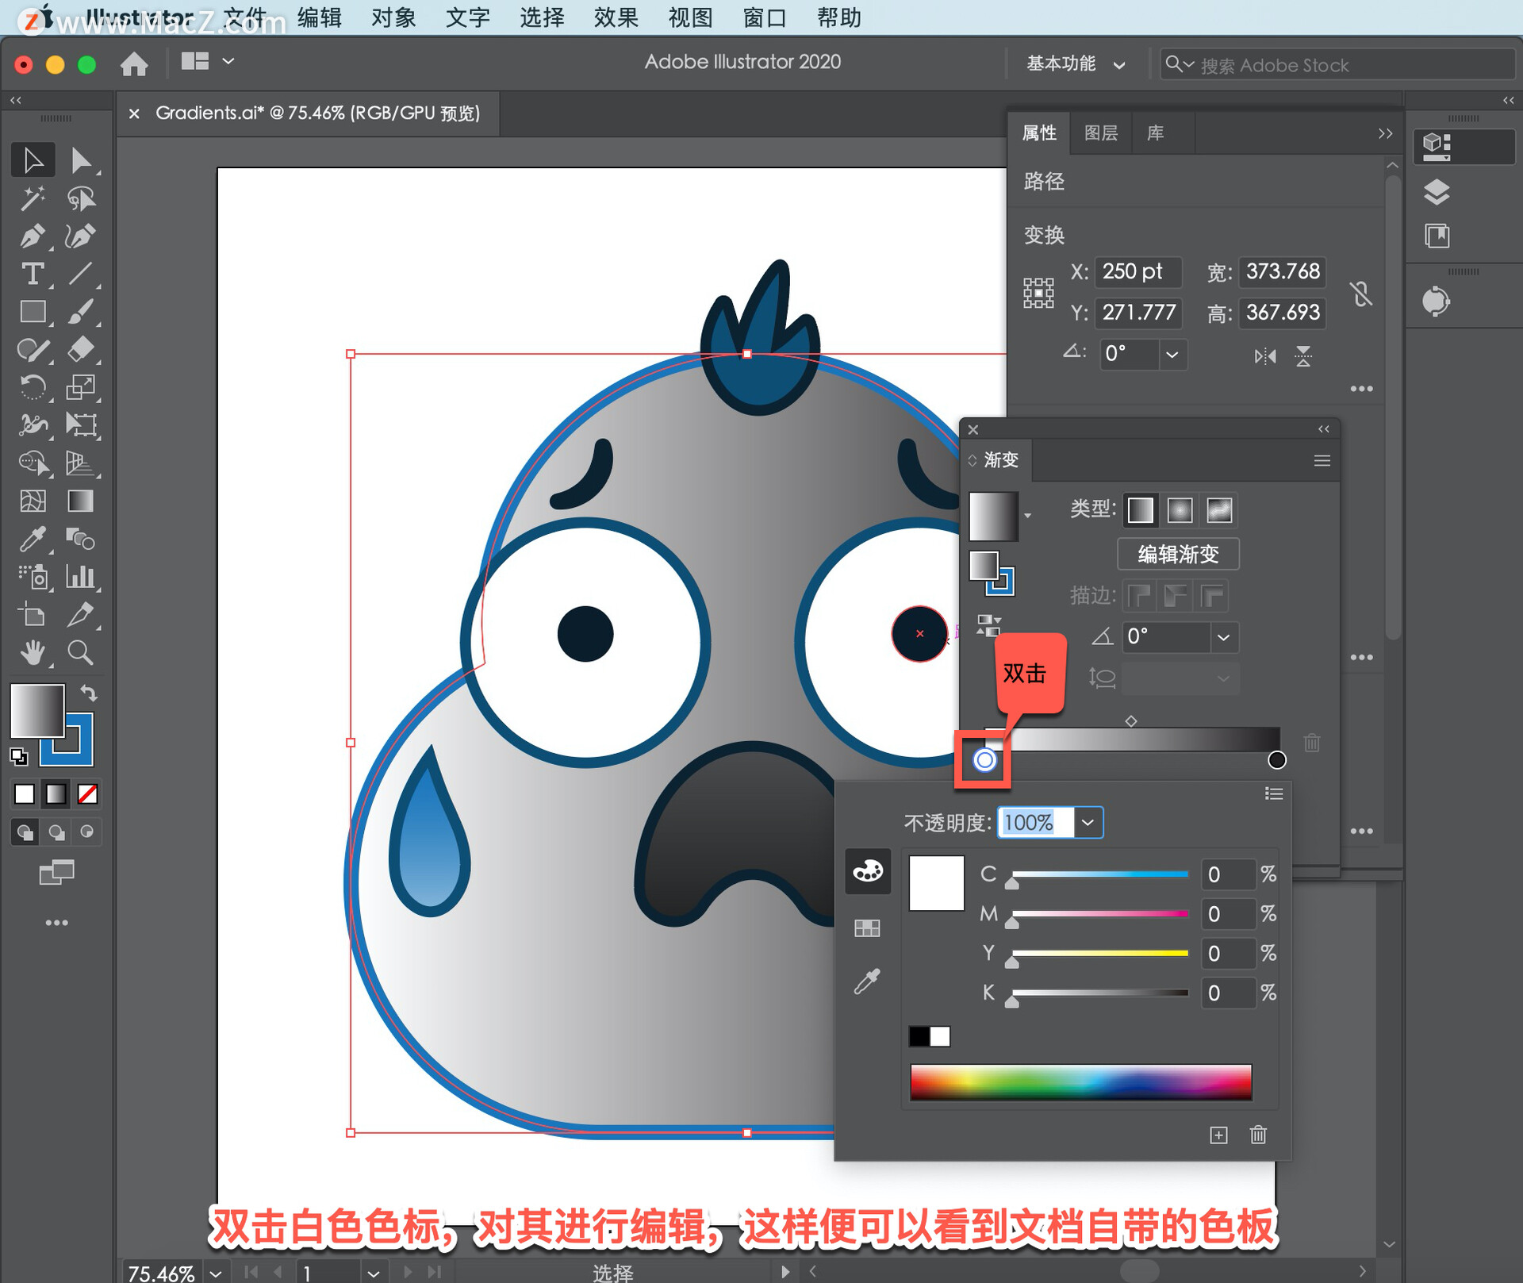
Task: Select the Gradient tool in toolbar
Action: [x=80, y=501]
